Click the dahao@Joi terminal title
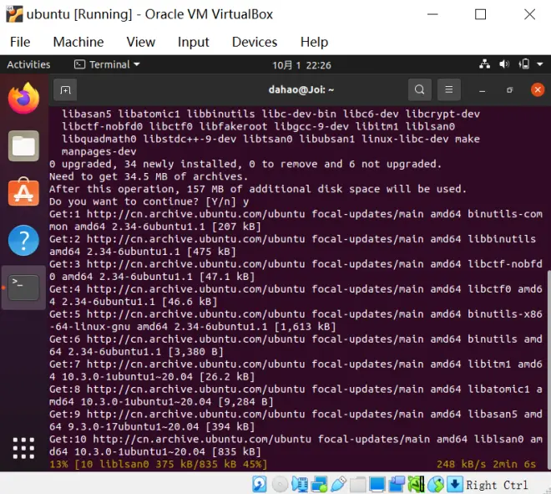Image resolution: width=551 pixels, height=494 pixels. pyautogui.click(x=301, y=89)
